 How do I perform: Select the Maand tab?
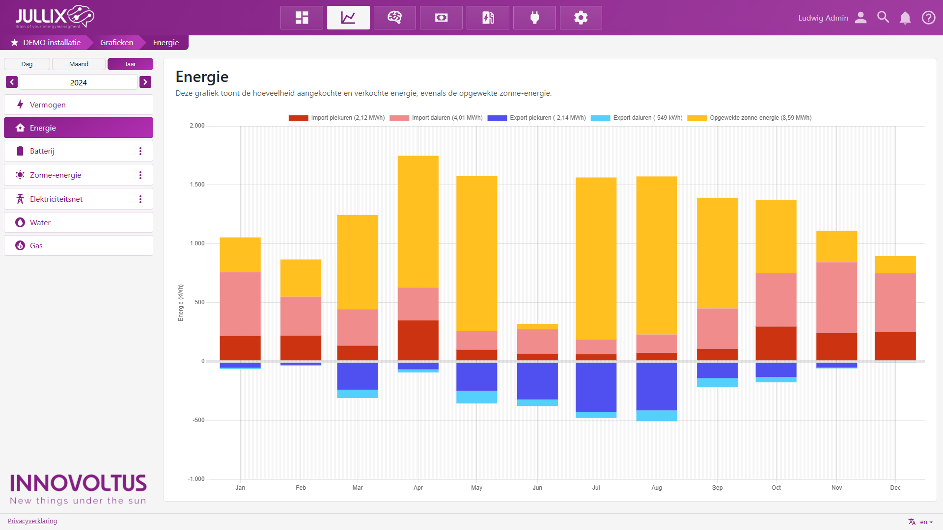[79, 64]
